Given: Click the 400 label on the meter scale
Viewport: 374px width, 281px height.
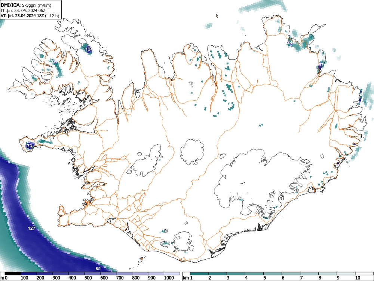Looking at the screenshot, I should point(72,278).
